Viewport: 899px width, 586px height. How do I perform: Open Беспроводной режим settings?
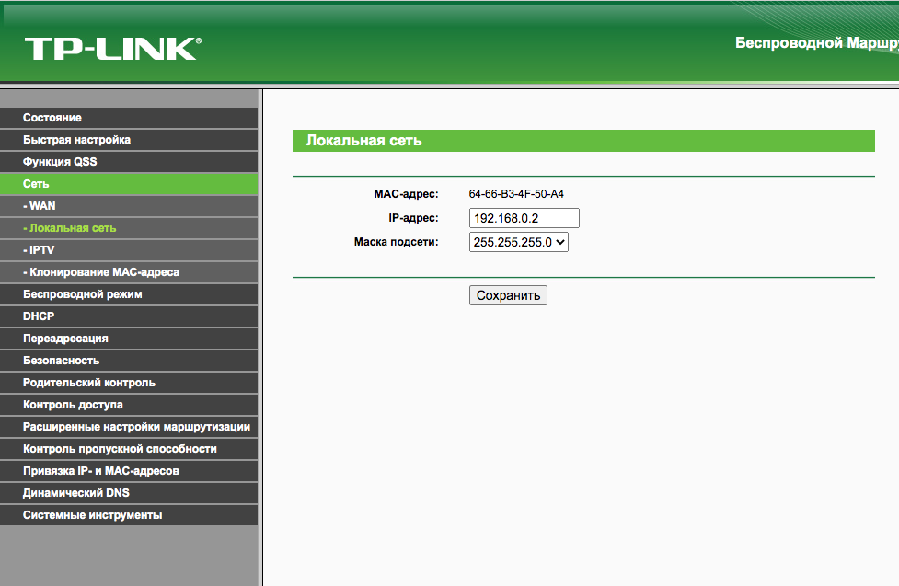(x=129, y=294)
